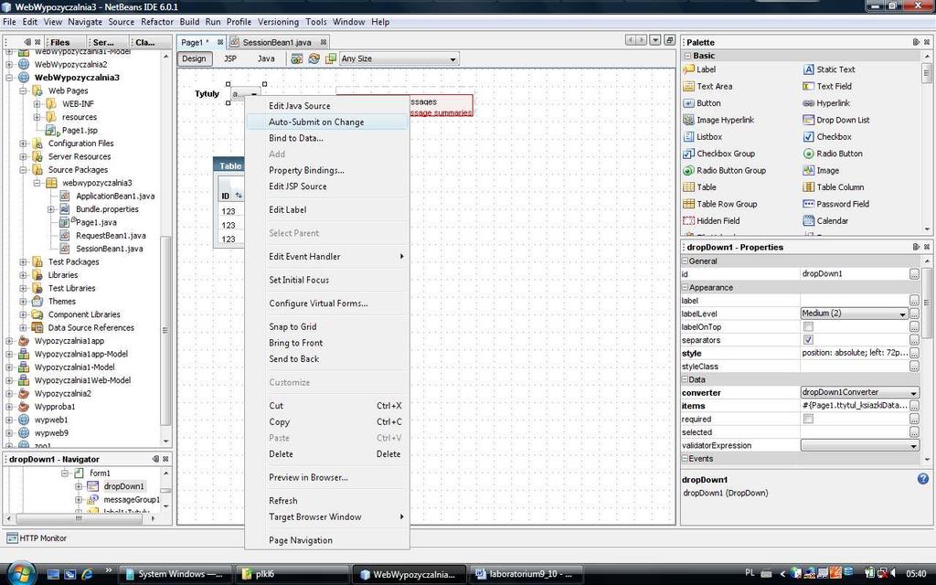Click the ellipsis button for the id property
Image resolution: width=936 pixels, height=585 pixels.
pos(914,274)
